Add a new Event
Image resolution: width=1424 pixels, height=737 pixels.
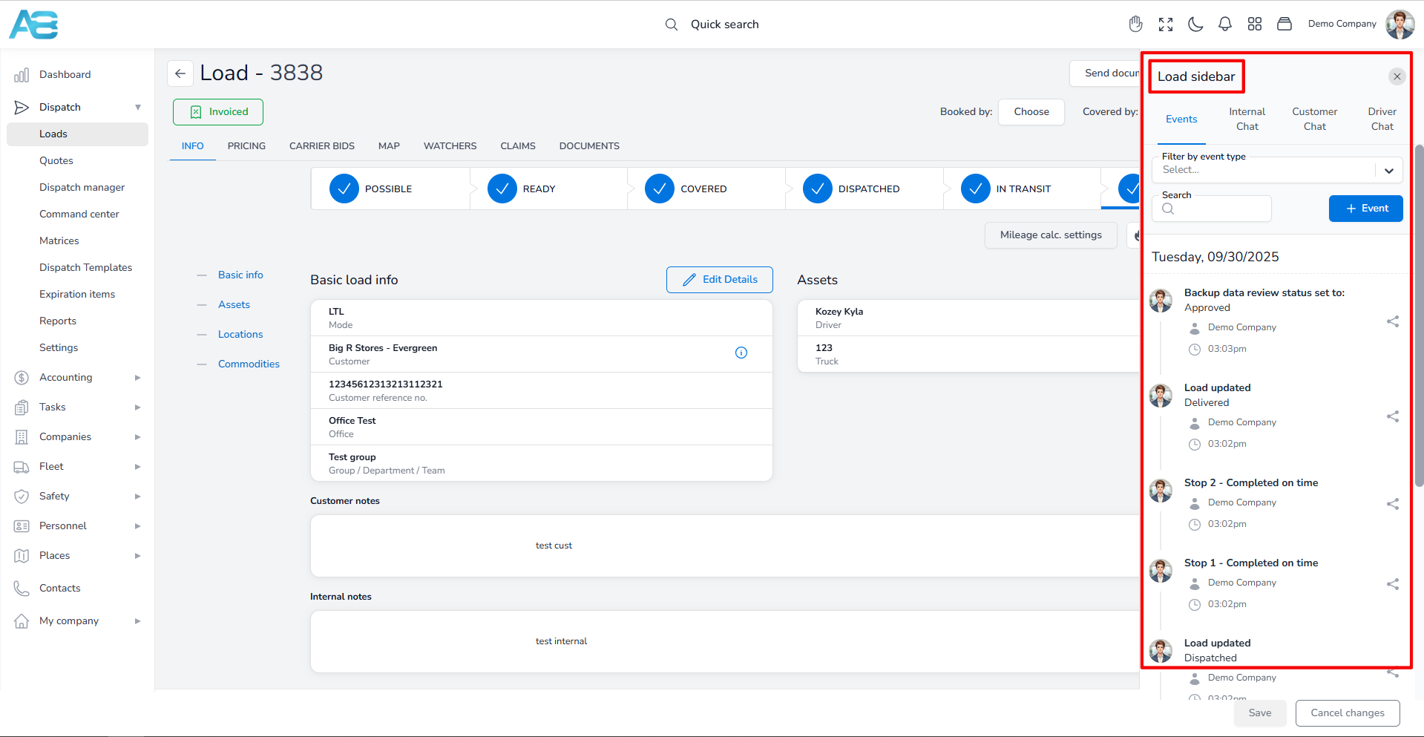1365,209
